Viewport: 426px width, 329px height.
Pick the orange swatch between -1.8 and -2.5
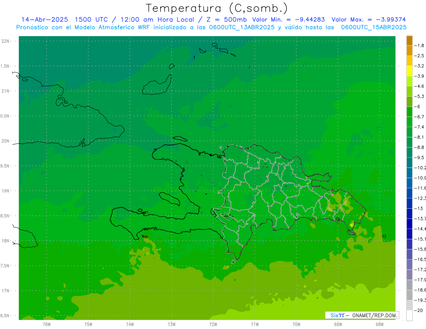(x=409, y=51)
